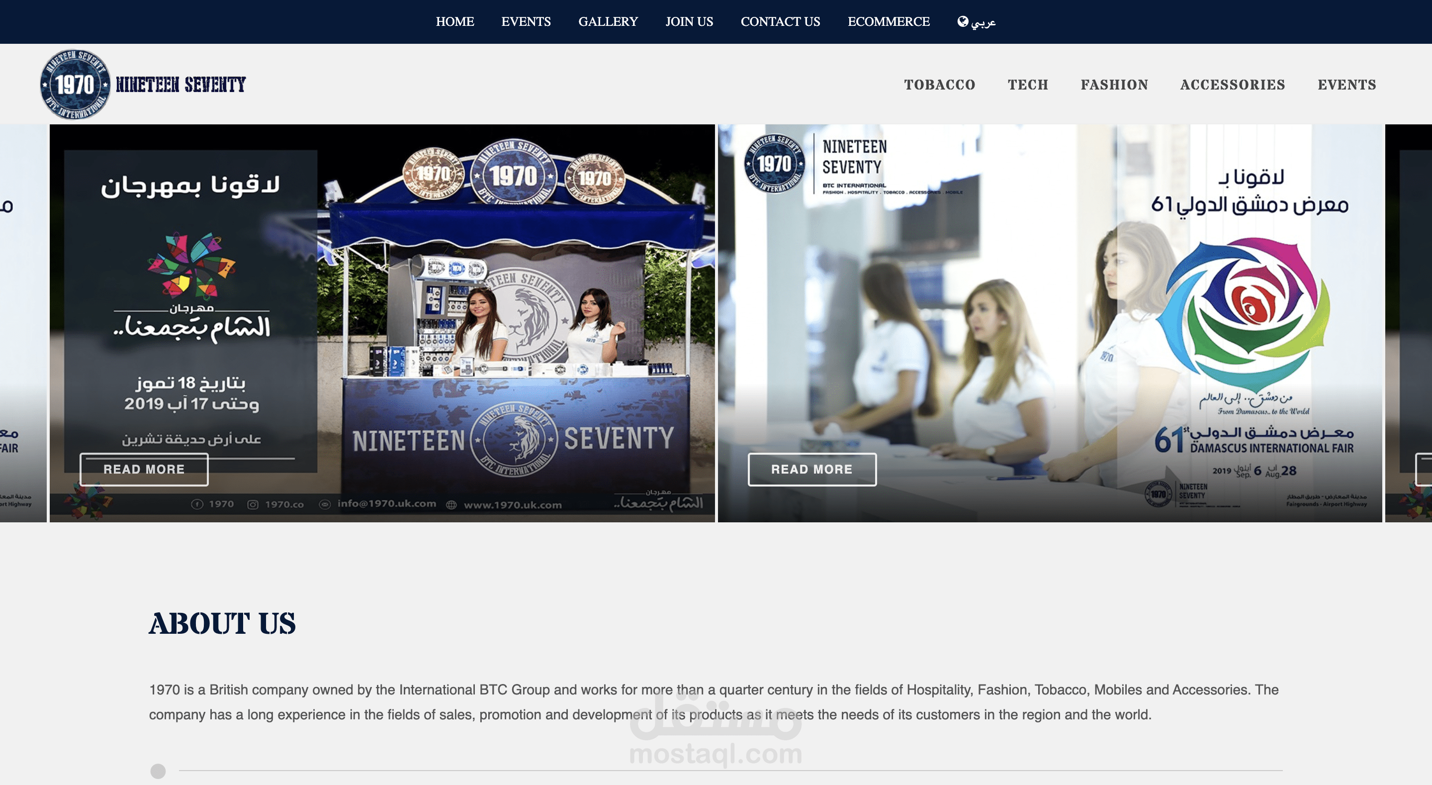Click Read More on Damascus International Fair slide
This screenshot has height=785, width=1432.
tap(811, 469)
